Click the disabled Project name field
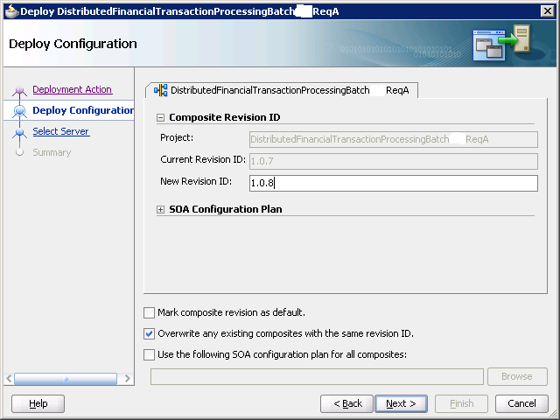Screen dimensions: 560x420 coord(394,139)
